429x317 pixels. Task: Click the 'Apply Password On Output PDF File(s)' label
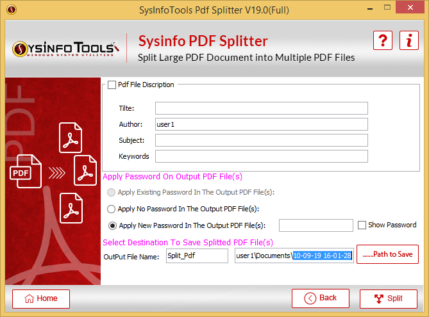[172, 177]
